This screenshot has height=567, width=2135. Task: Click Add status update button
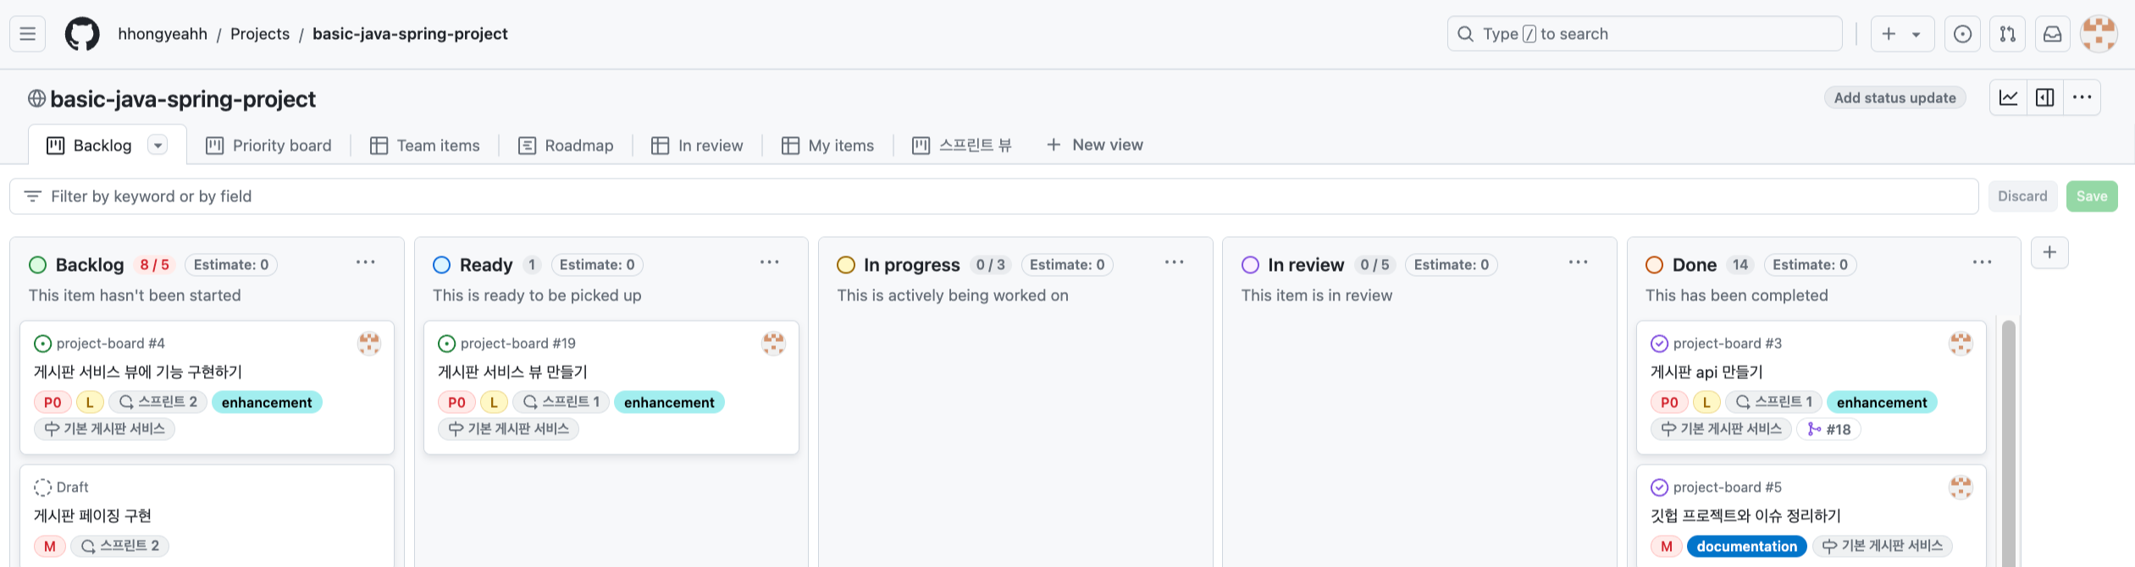click(x=1894, y=97)
